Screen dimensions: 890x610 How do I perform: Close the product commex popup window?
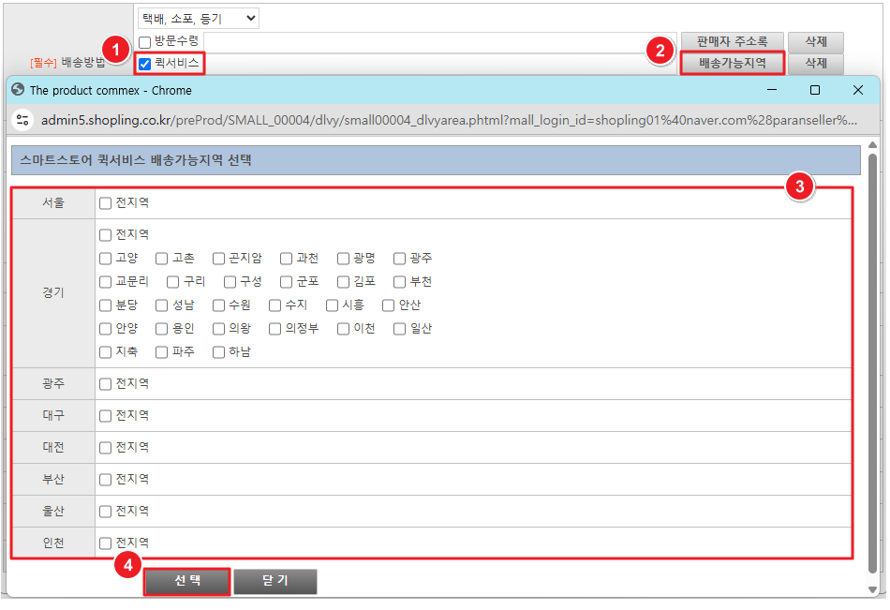(857, 90)
